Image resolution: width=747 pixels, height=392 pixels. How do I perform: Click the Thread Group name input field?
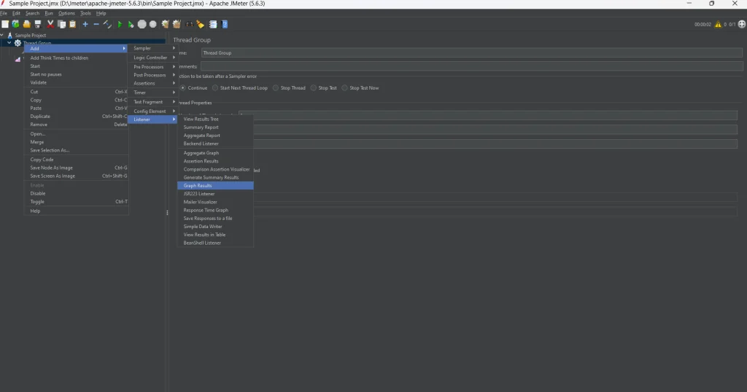[471, 52]
